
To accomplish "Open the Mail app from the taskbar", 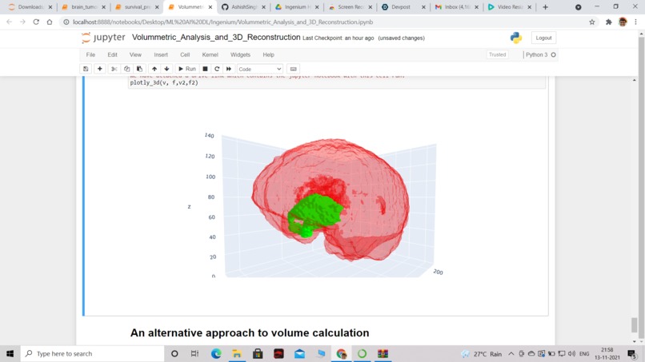I will click(x=299, y=353).
